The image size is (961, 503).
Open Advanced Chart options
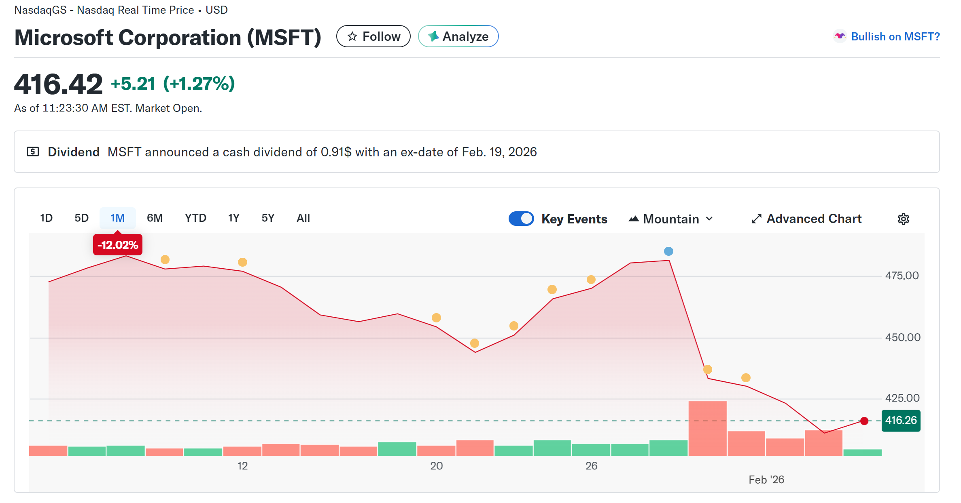click(x=814, y=219)
